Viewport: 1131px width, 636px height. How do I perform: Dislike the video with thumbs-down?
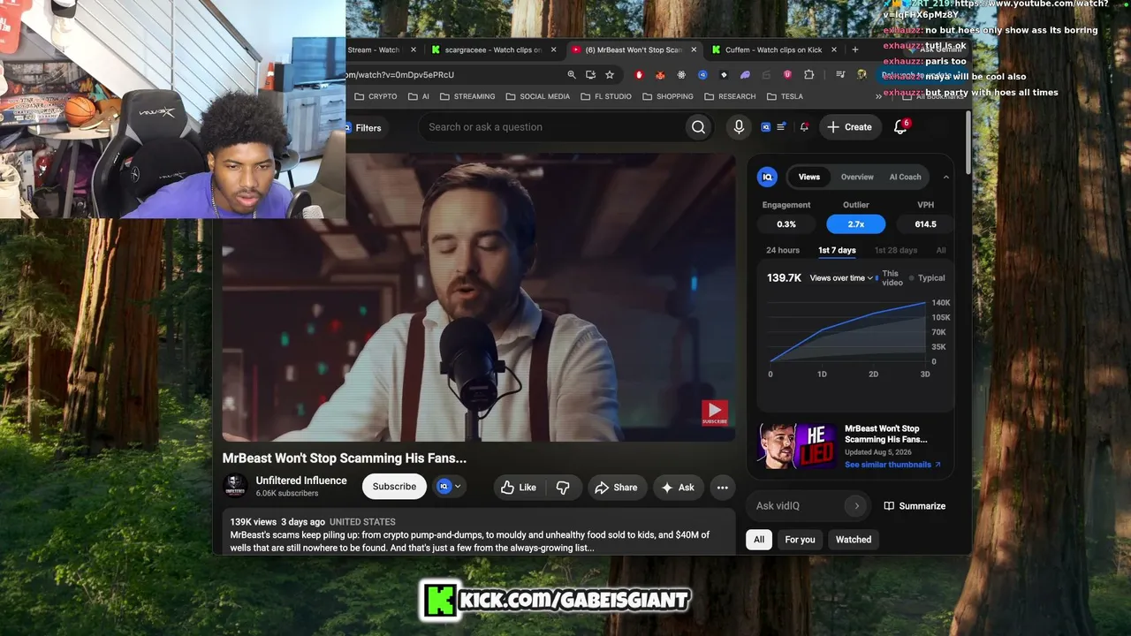(563, 488)
